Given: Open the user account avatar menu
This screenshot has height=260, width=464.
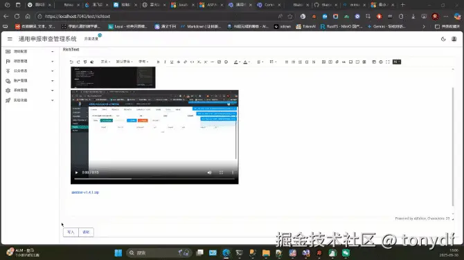Looking at the screenshot, I should tap(454, 39).
